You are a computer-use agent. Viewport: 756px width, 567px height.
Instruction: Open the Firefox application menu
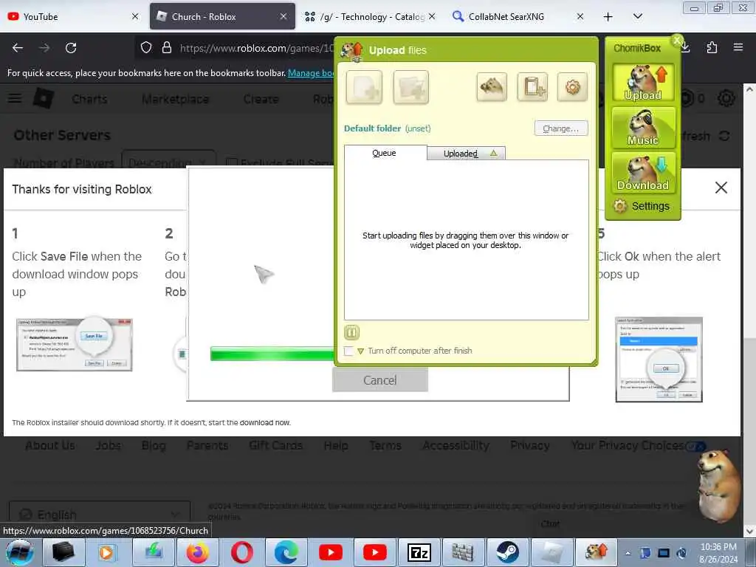coord(738,48)
